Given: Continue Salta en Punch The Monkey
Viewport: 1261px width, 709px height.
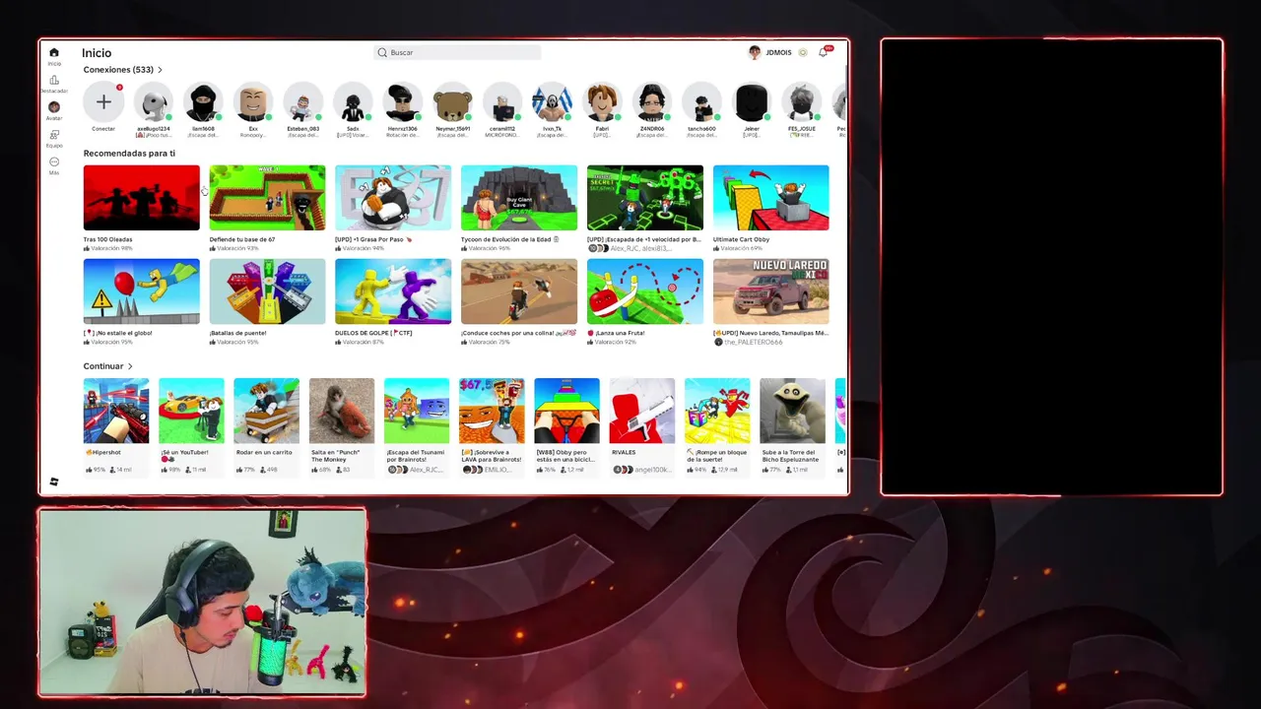Looking at the screenshot, I should point(342,411).
